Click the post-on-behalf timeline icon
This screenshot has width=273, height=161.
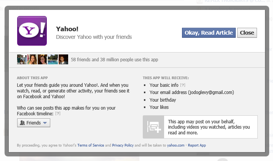point(153,127)
